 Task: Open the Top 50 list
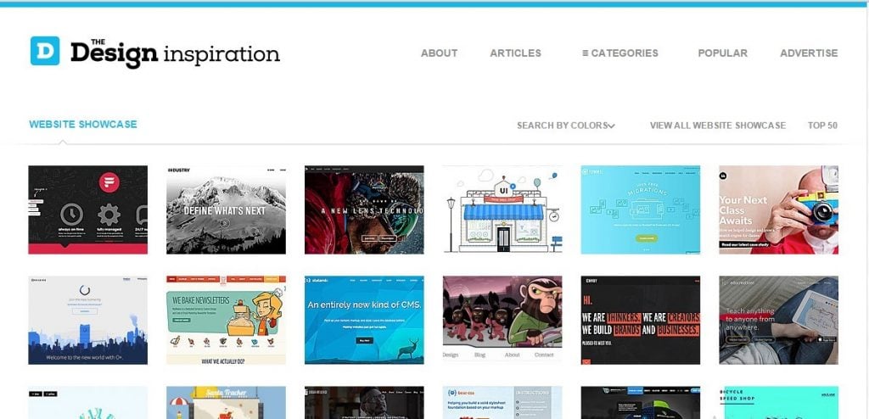(x=822, y=126)
